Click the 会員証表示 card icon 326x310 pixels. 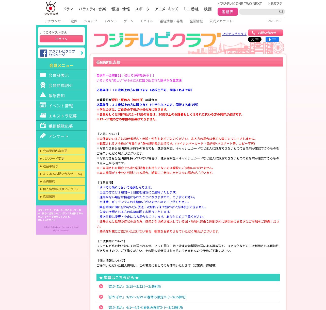pyautogui.click(x=43, y=75)
